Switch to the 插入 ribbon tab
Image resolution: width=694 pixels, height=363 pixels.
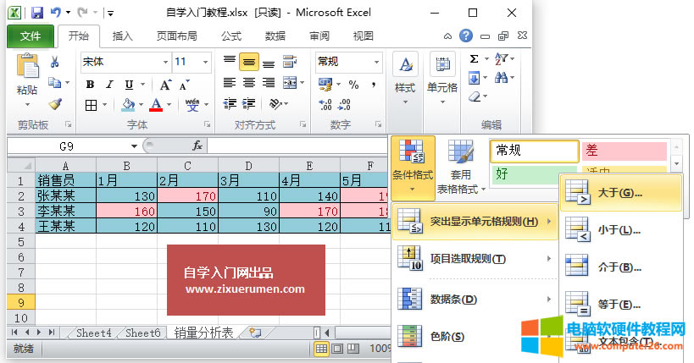click(x=122, y=36)
